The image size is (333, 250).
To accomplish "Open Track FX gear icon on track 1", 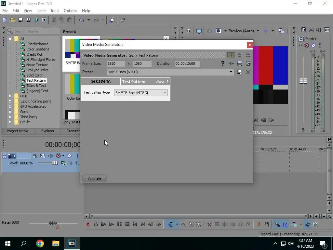I will tap(58, 156).
